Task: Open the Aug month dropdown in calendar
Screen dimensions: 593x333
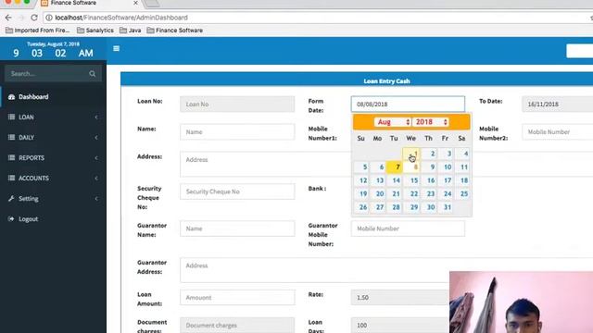Action: click(x=393, y=122)
